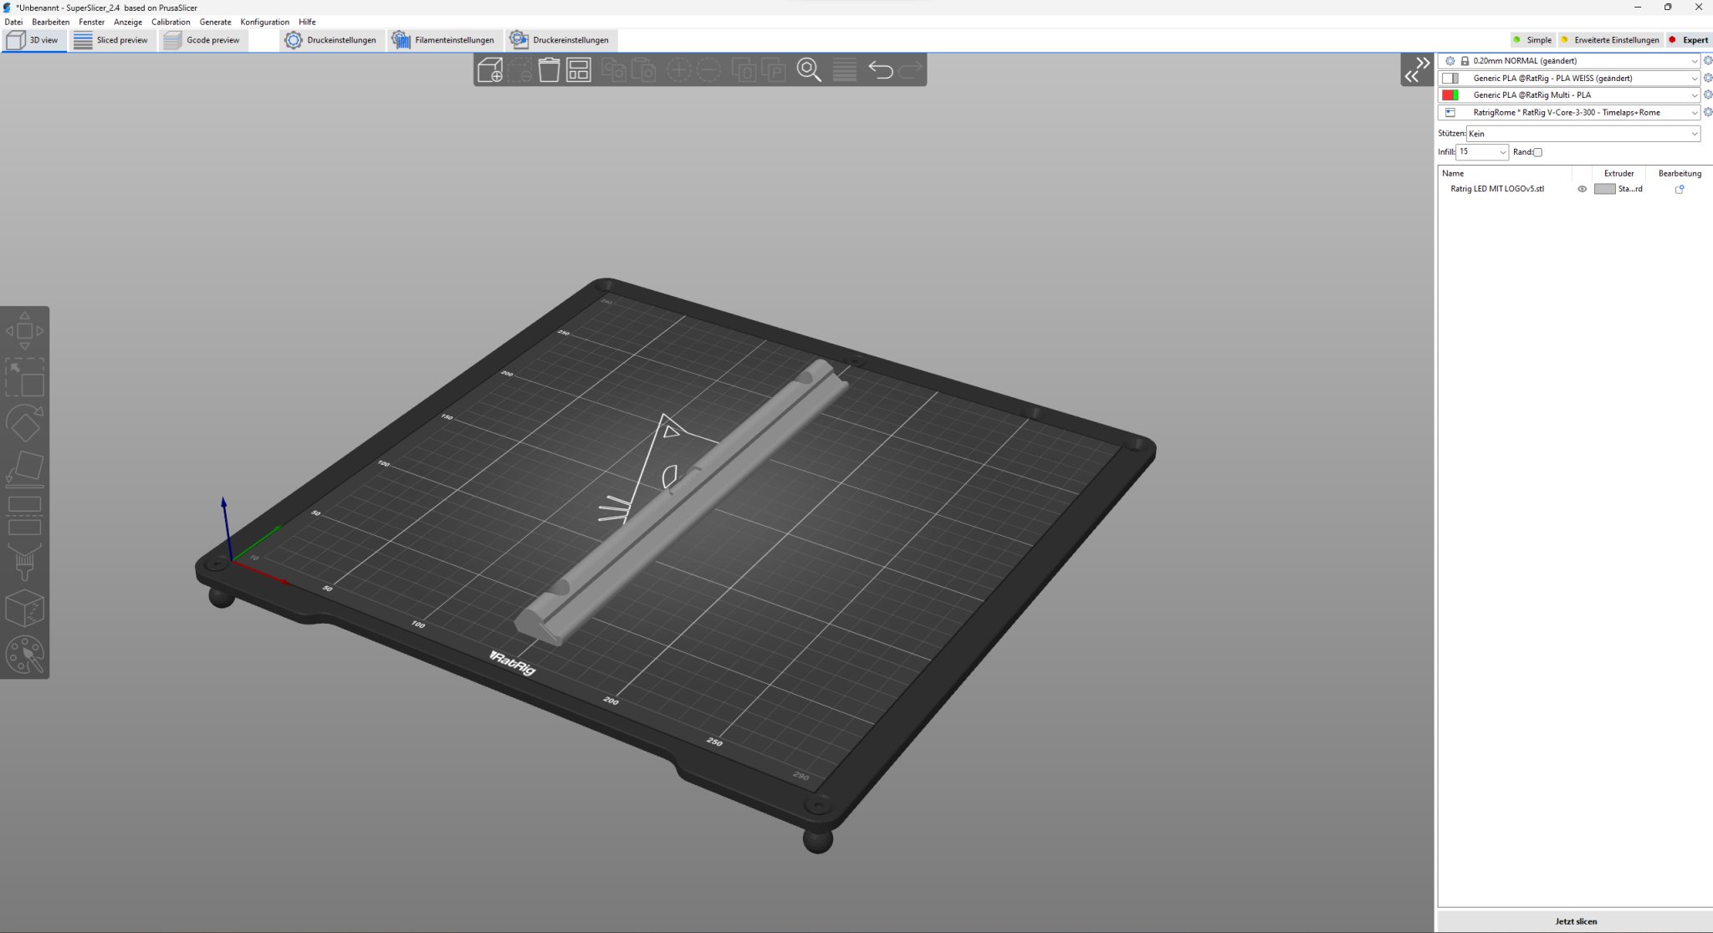Screen dimensions: 1713x933
Task: Click the Undo arrow icon
Action: [x=880, y=70]
